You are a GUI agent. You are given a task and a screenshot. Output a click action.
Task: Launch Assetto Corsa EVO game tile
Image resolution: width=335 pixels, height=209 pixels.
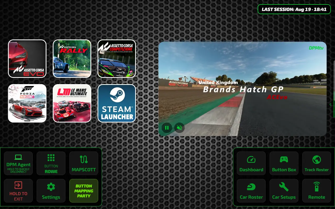(x=27, y=59)
